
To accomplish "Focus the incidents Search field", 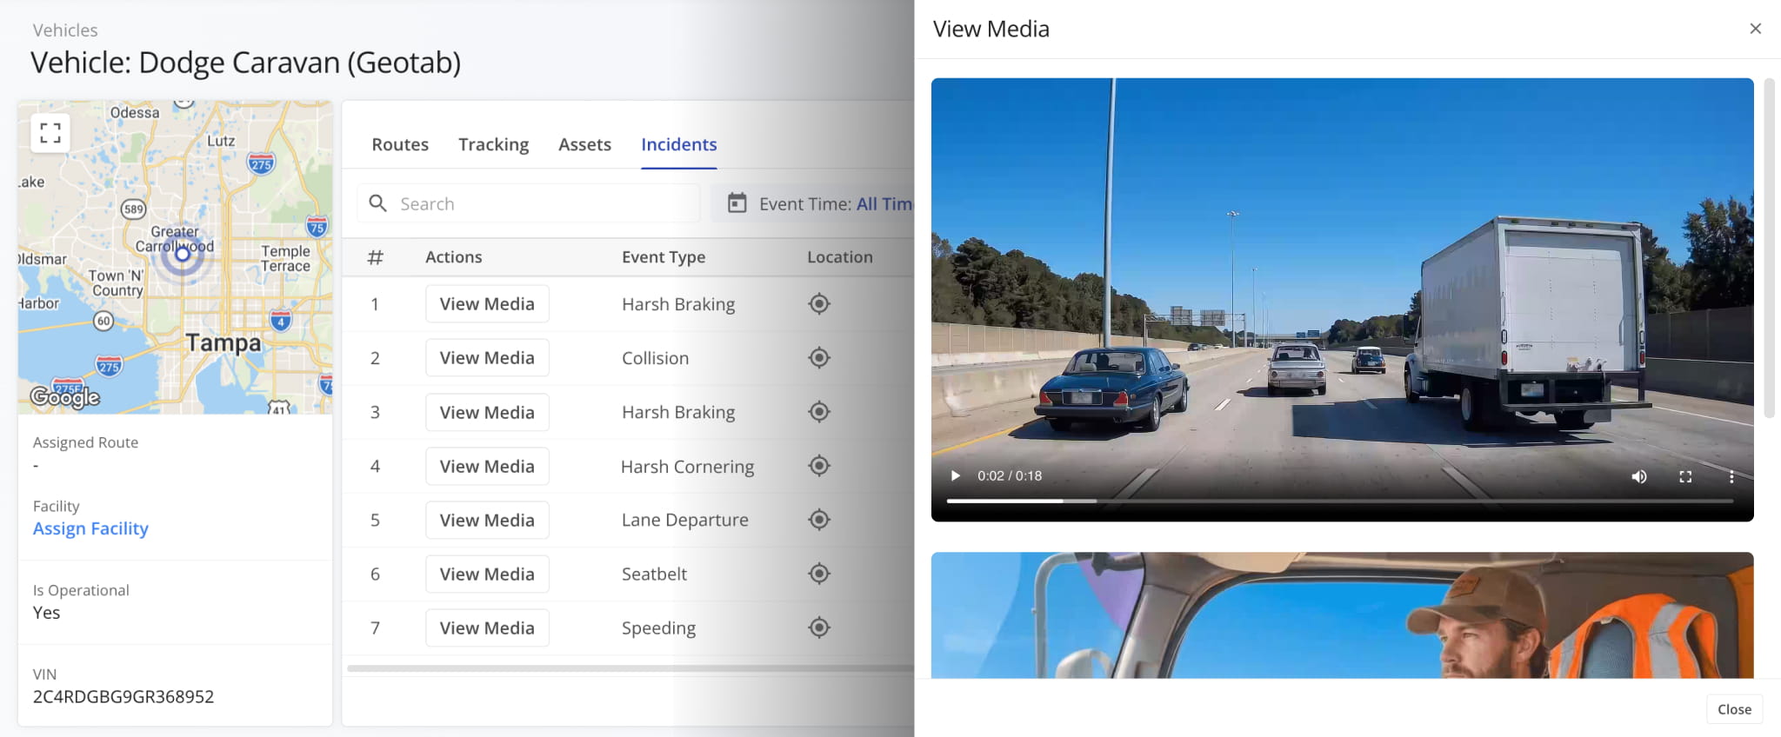I will click(x=529, y=203).
